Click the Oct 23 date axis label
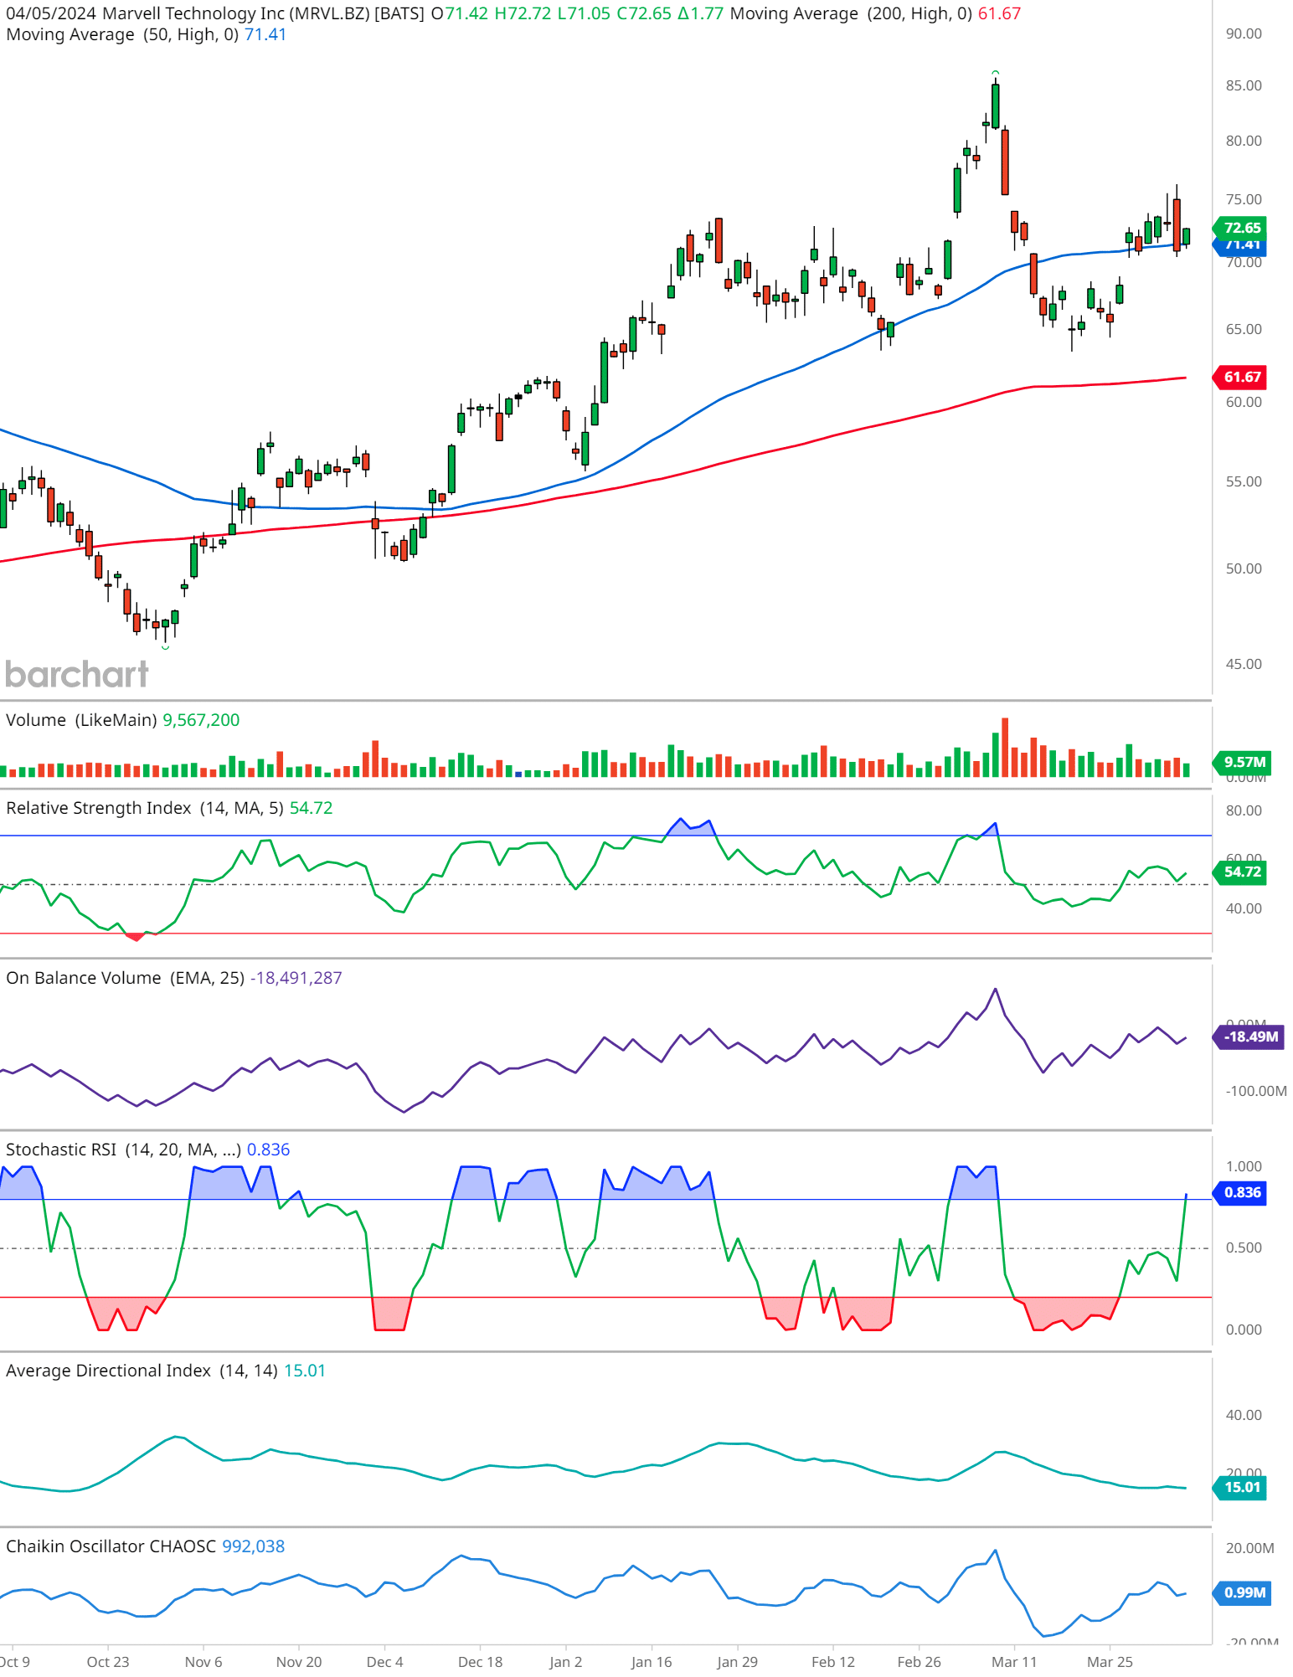1293x1677 pixels. [x=108, y=1662]
